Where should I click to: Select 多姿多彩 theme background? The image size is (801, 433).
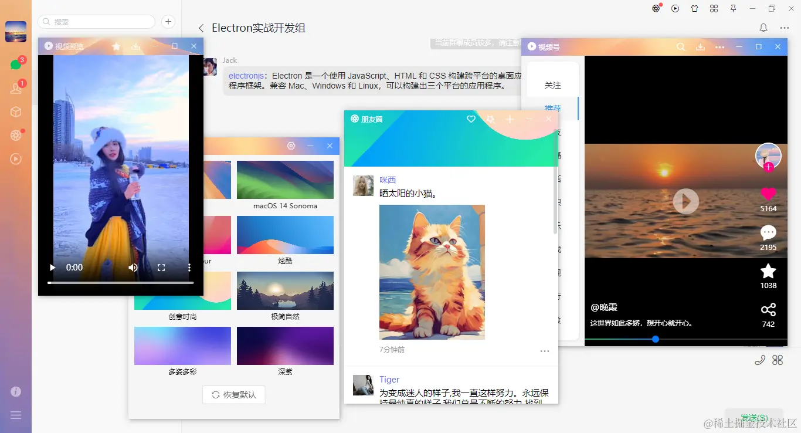[182, 346]
